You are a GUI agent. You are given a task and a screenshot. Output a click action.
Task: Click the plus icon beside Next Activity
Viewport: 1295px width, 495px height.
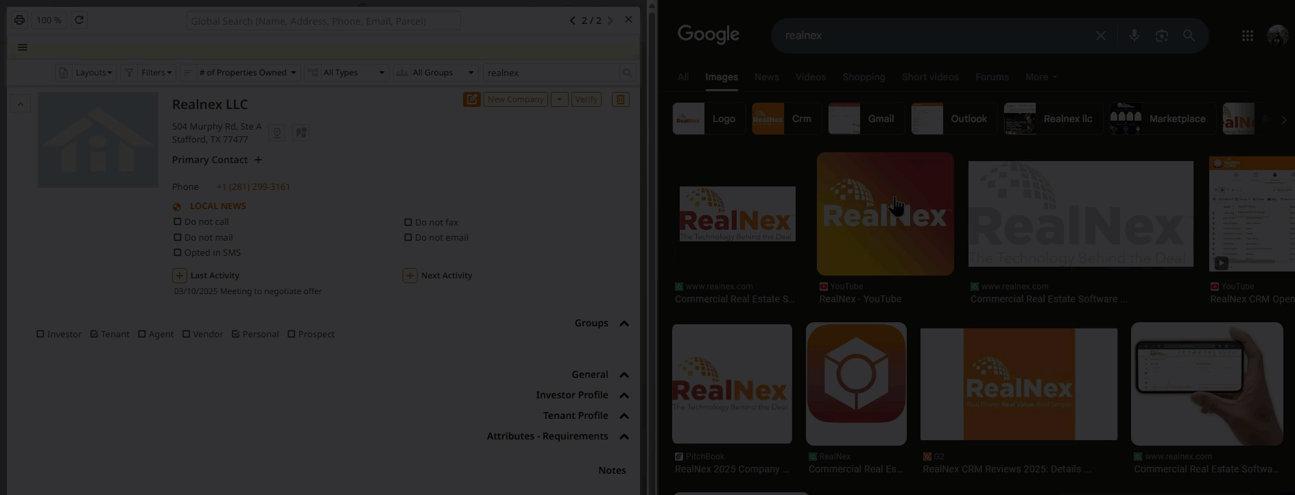point(410,276)
